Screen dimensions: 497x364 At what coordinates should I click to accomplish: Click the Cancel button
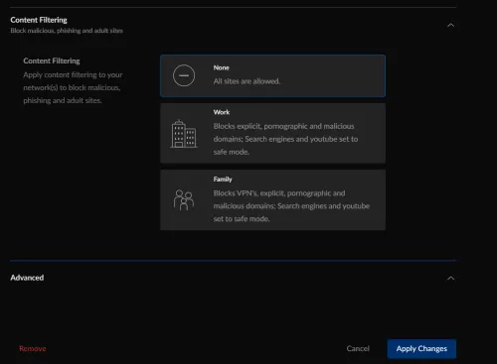coord(358,348)
